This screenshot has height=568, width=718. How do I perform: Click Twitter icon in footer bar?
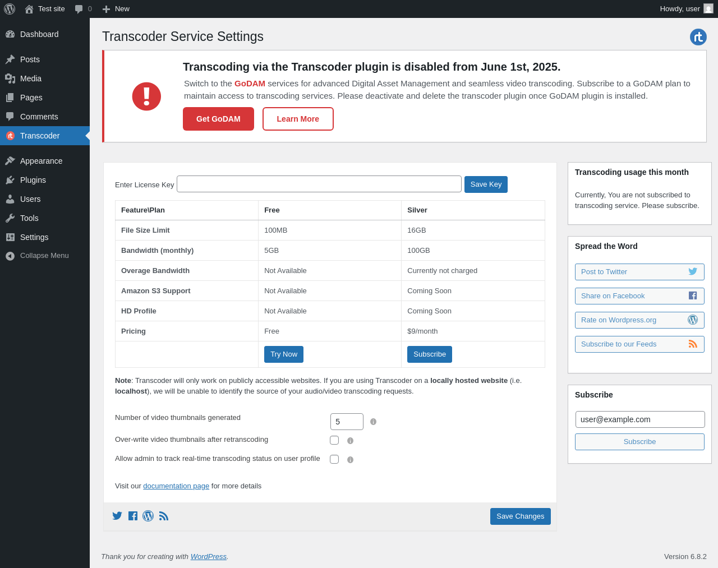tap(117, 516)
